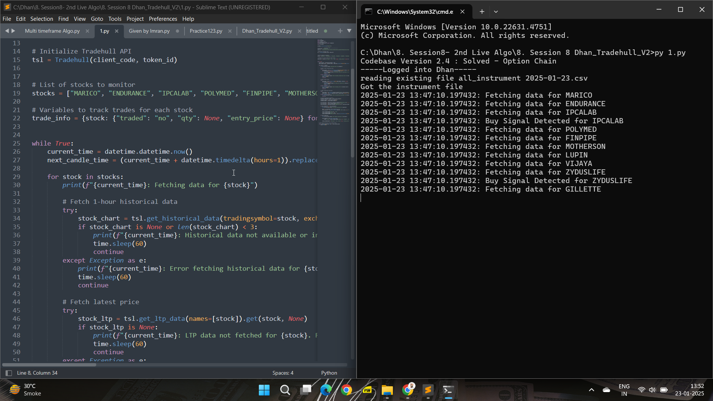Switch input language via the ENG IN indicator

[624, 390]
